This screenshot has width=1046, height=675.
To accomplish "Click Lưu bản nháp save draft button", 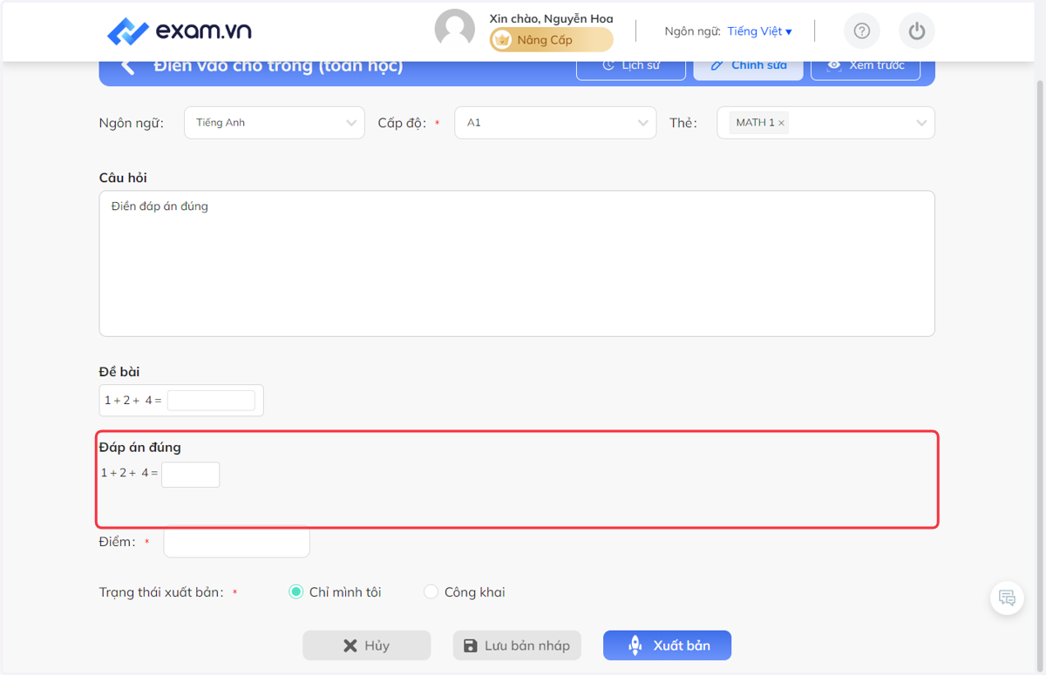I will click(517, 645).
